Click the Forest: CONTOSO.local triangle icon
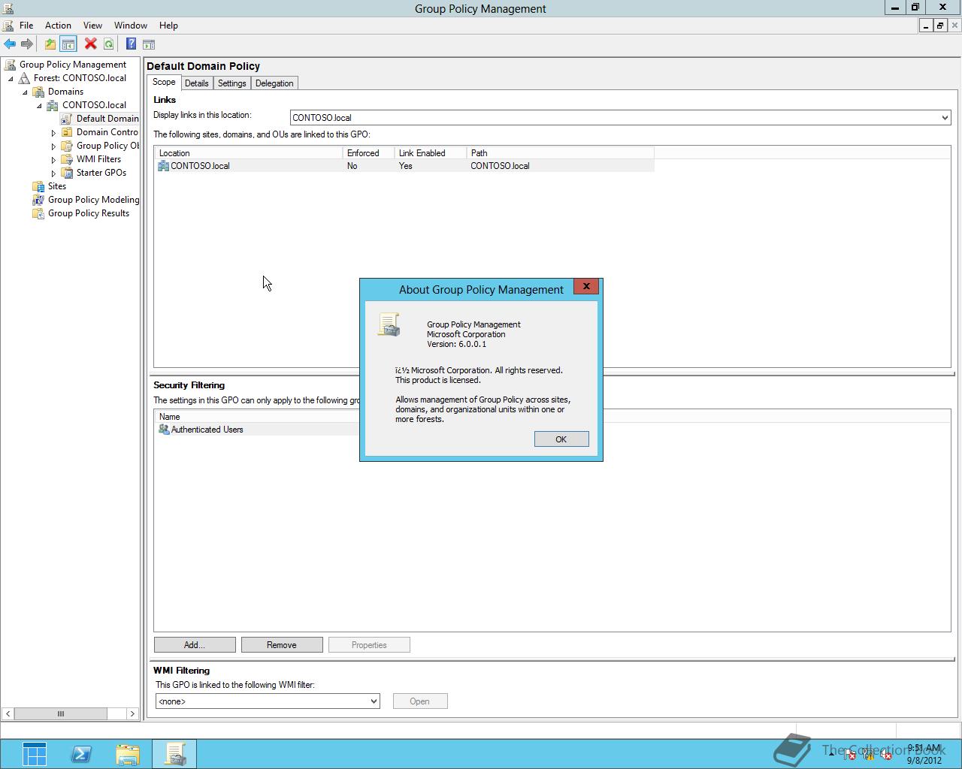The height and width of the screenshot is (769, 962). [x=25, y=78]
